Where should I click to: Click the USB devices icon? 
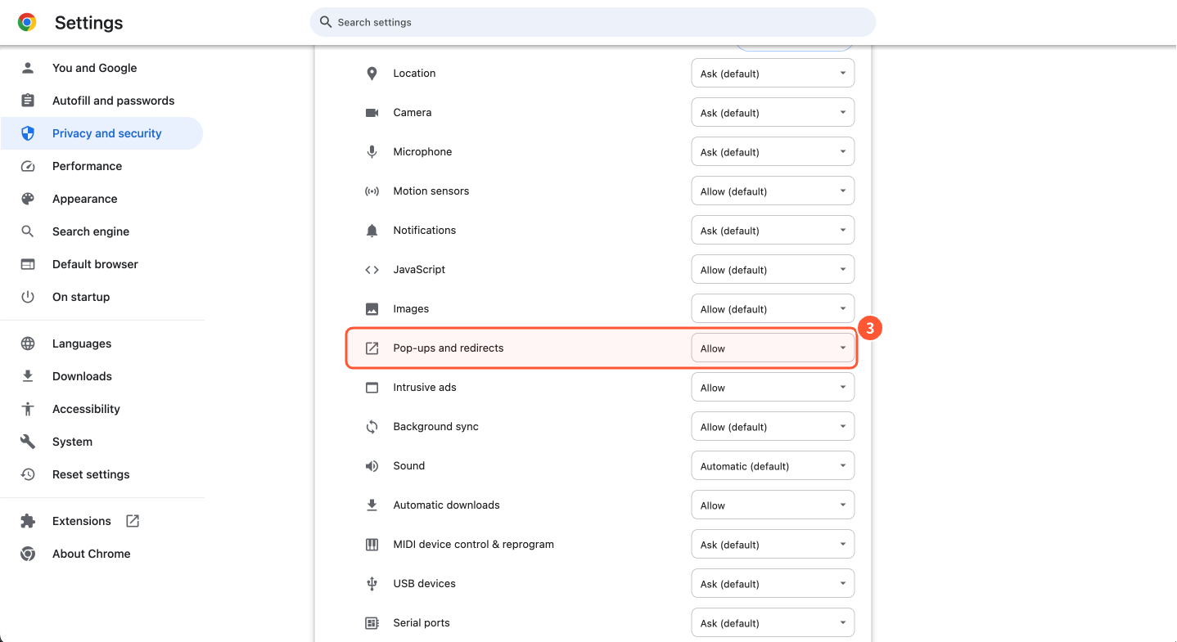tap(372, 584)
